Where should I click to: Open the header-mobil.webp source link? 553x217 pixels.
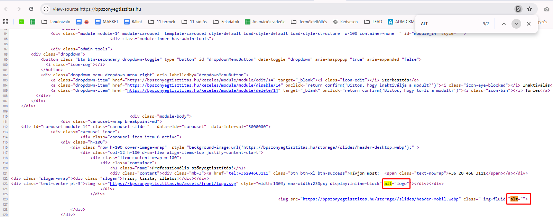pos(380,199)
